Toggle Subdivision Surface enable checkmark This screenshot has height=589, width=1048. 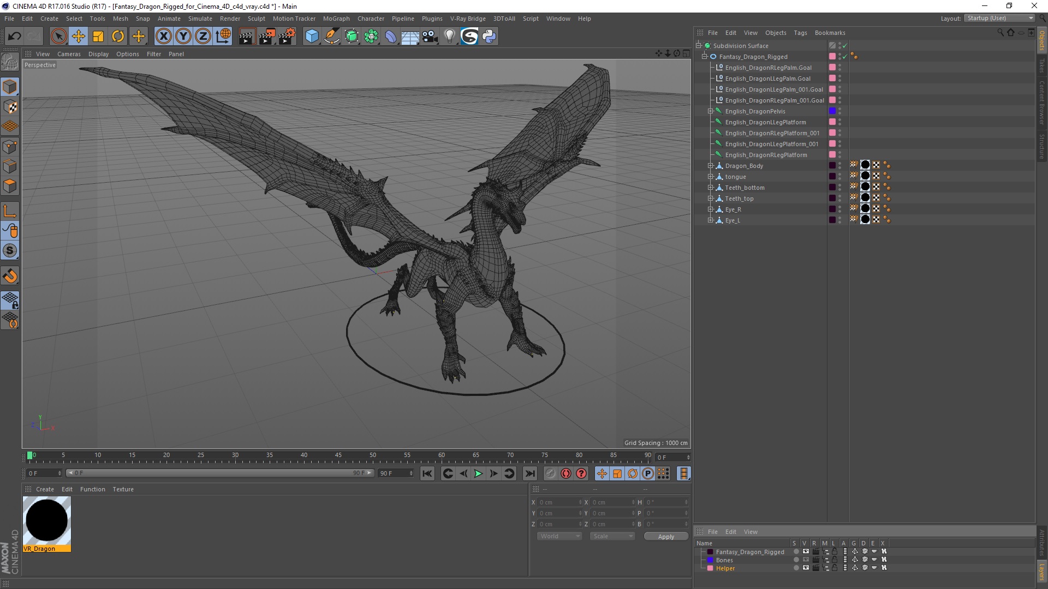click(x=845, y=46)
